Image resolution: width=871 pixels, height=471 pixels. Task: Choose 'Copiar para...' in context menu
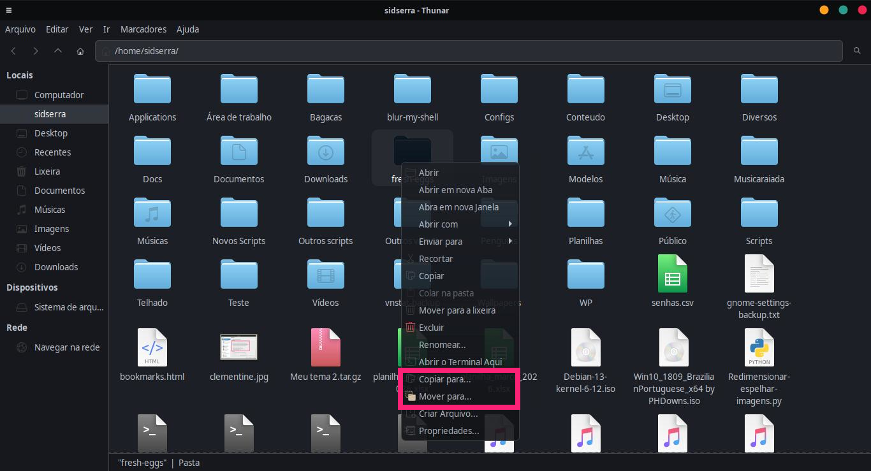(444, 379)
